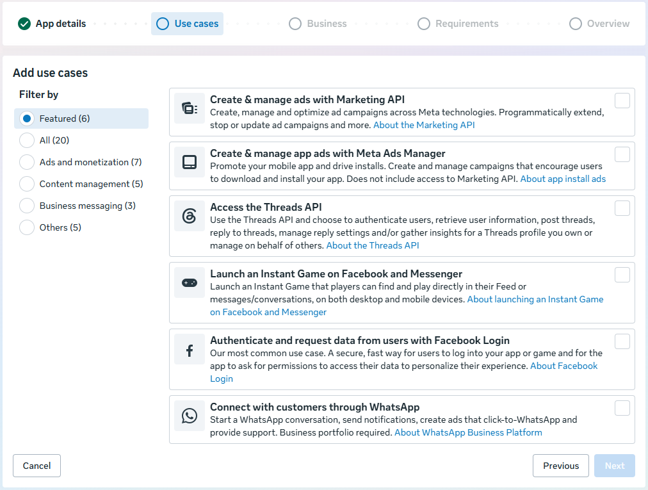Open the Requirements step
Viewport: 648px width, 490px height.
[x=458, y=24]
